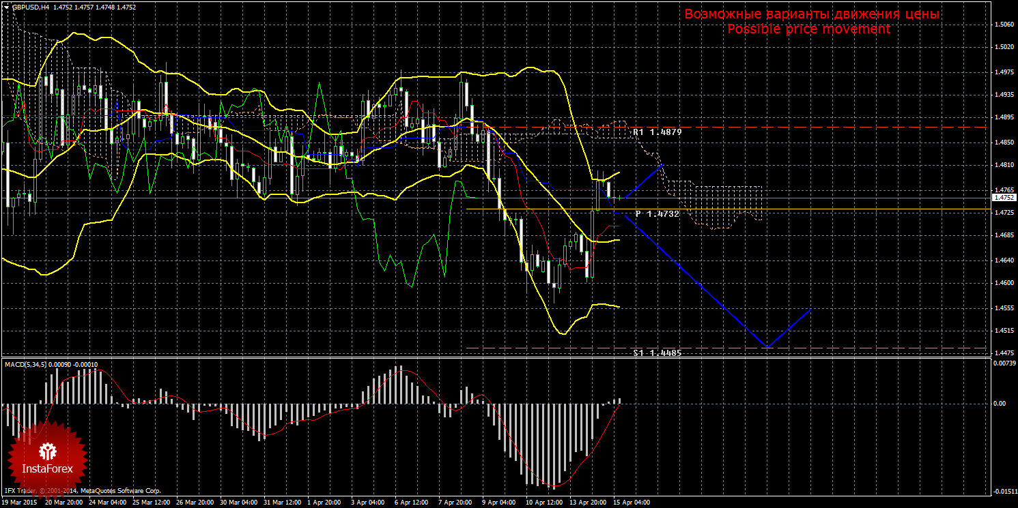Click the MACD(5,34,5) indicator label
The width and height of the screenshot is (1018, 508).
[x=27, y=365]
